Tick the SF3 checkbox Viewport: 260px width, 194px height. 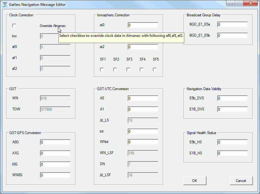128,69
